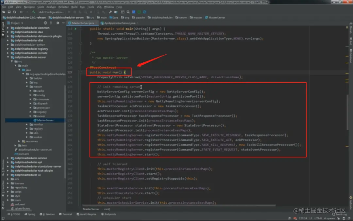This screenshot has height=221, width=353.
Task: Click the green run gutter icon beside main method
Action: pos(76,29)
